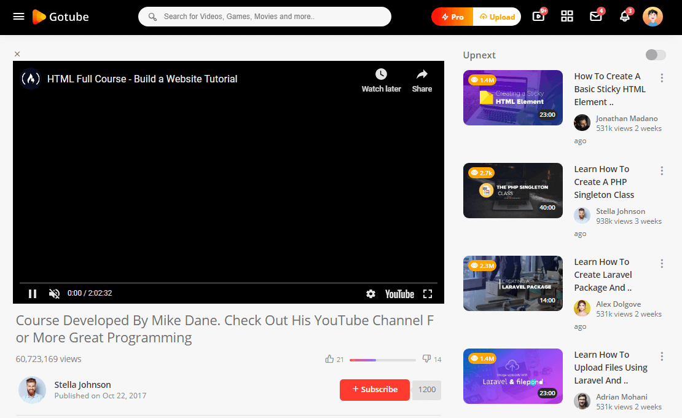Unmute the video sound
Screen dimensions: 682x418
54,294
